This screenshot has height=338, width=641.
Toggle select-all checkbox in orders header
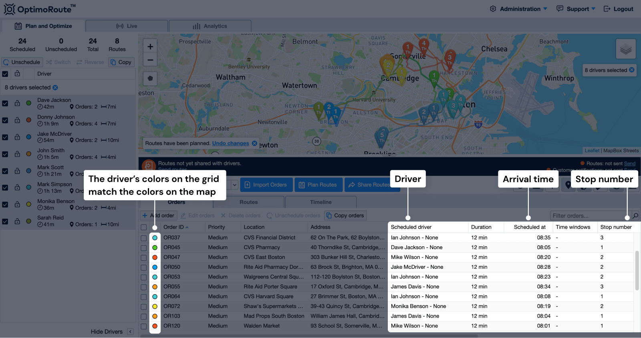pos(144,227)
